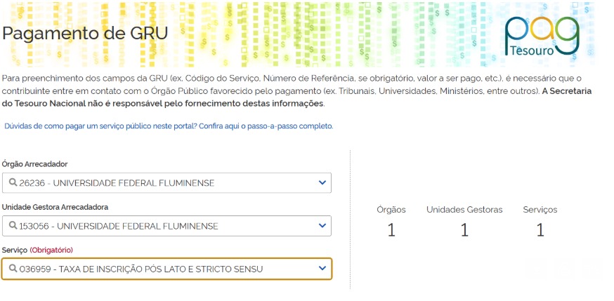614x301 pixels.
Task: Click the 153056 - UNIVERSIDADE FEDERAL FLUMINENSE text
Action: [119, 226]
